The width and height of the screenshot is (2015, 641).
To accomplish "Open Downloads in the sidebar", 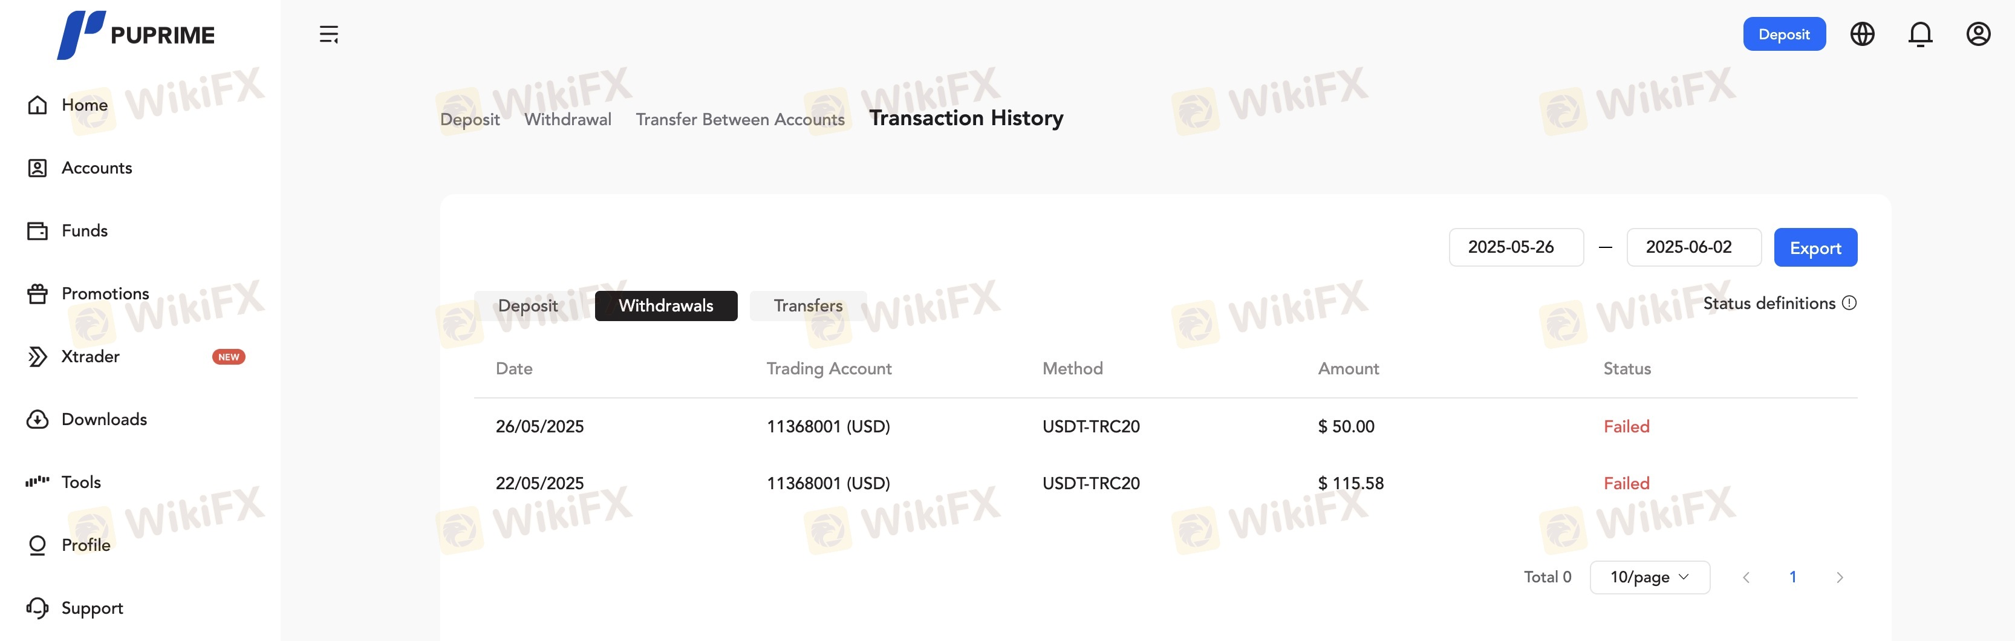I will coord(103,420).
